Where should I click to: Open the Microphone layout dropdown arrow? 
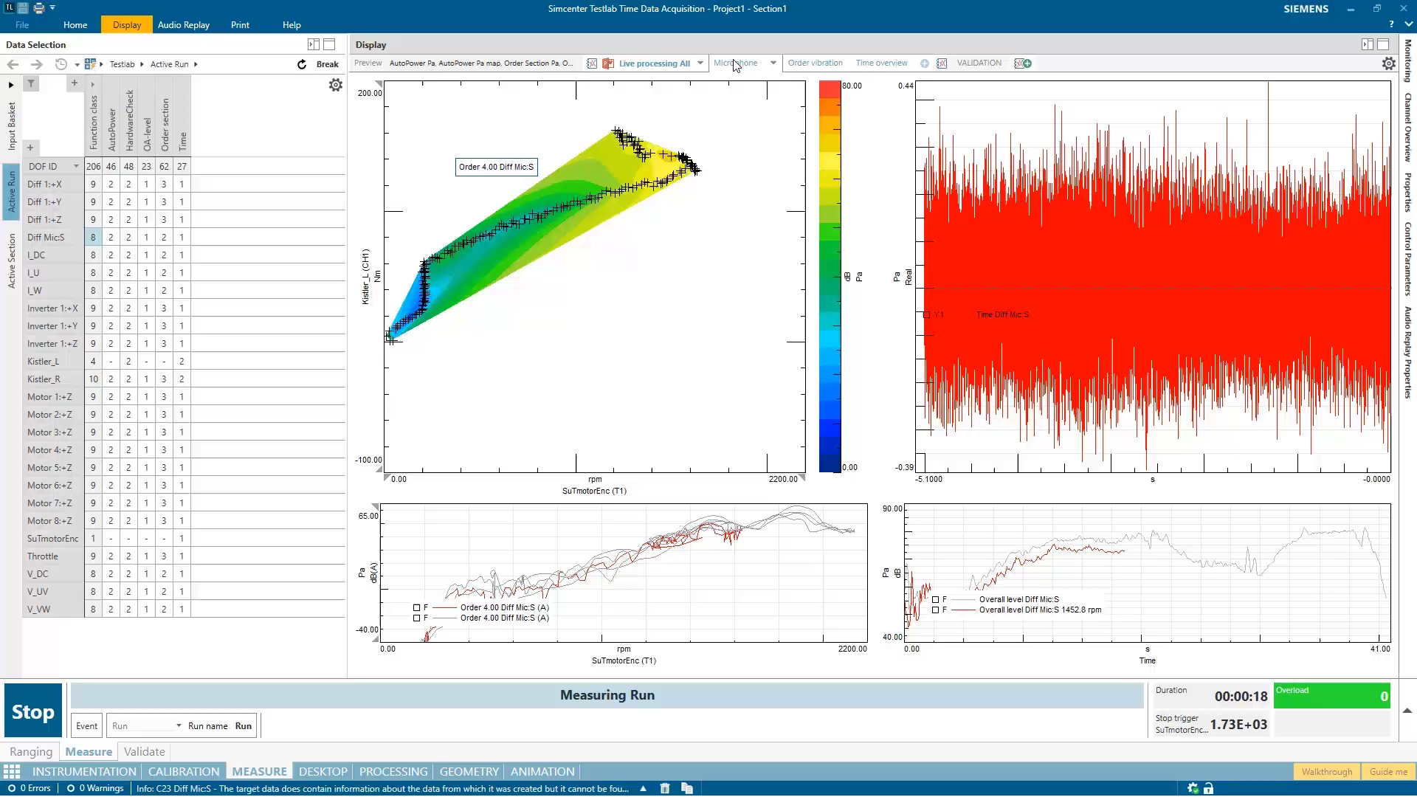773,63
